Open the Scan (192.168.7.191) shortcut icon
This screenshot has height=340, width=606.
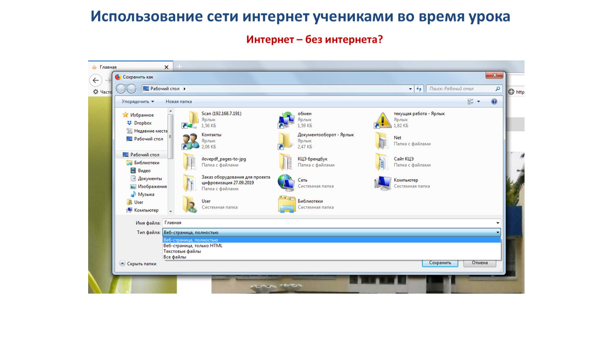pos(190,120)
